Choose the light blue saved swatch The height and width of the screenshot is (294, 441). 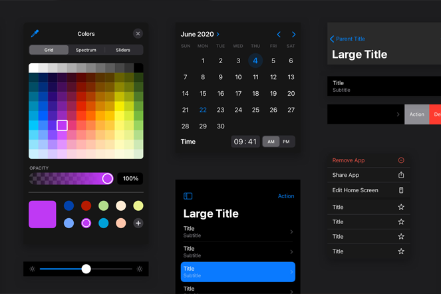coord(69,223)
